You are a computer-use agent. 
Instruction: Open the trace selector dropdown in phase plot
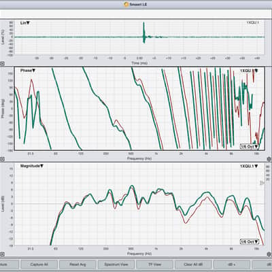coord(249,71)
